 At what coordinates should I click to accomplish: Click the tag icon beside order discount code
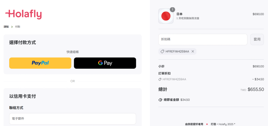pyautogui.click(x=160, y=79)
